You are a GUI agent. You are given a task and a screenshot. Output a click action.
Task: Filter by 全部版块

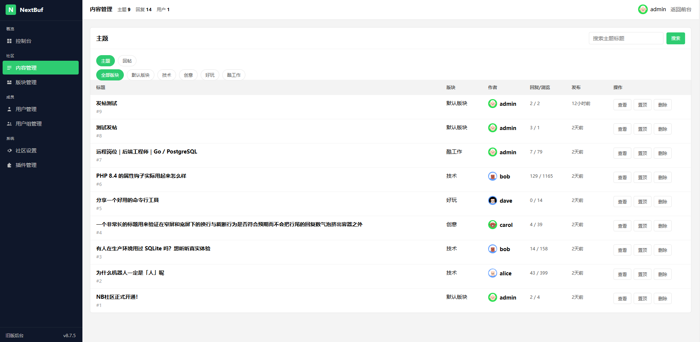coord(110,75)
